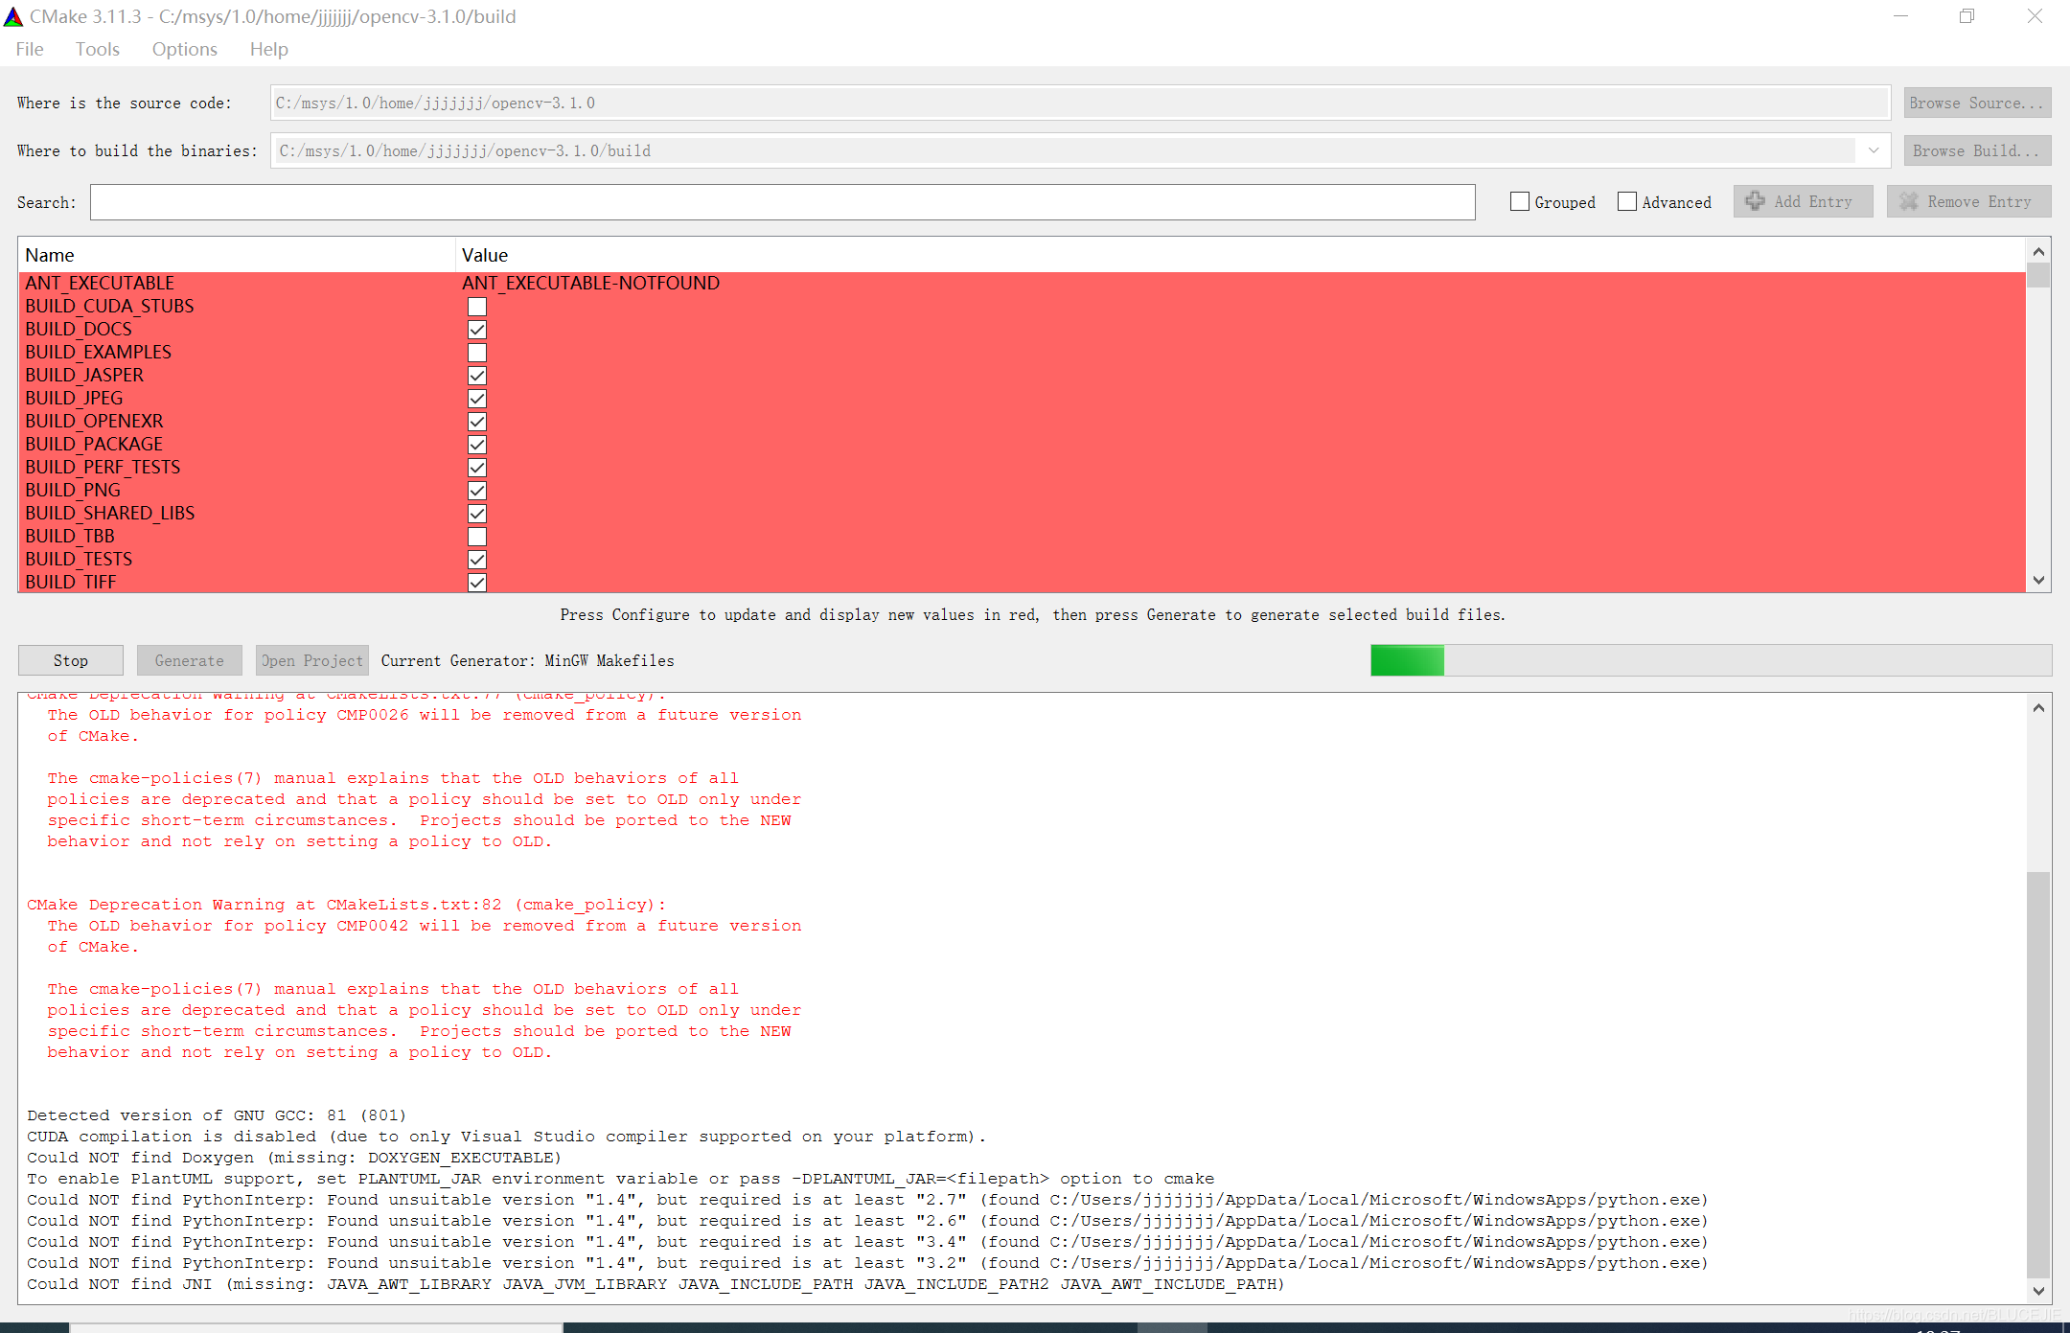Click the CMake logo icon in title bar
The width and height of the screenshot is (2070, 1333).
pyautogui.click(x=13, y=16)
